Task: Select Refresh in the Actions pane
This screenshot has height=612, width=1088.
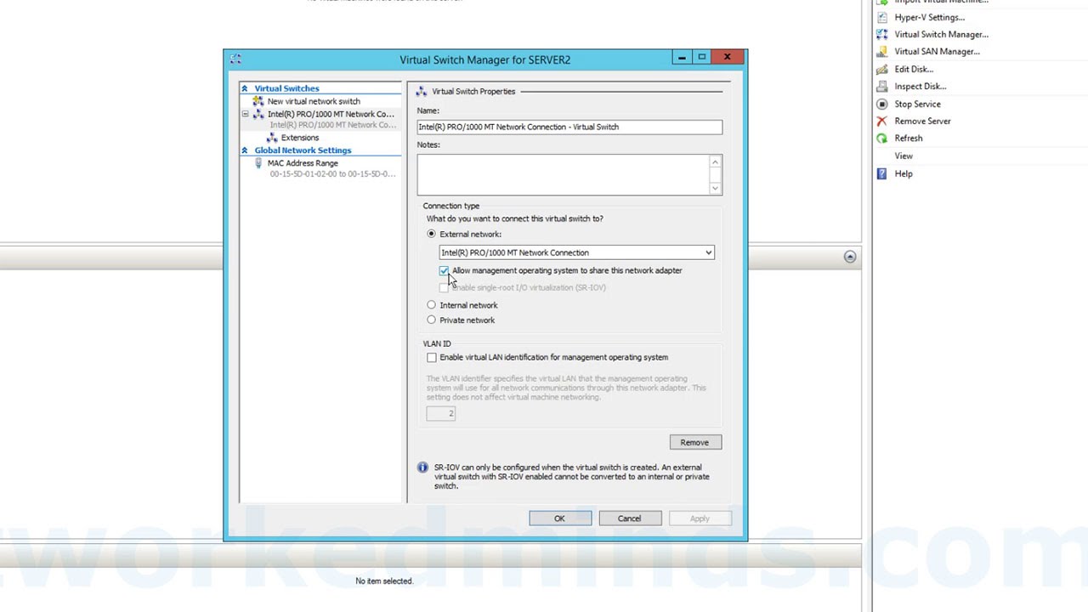Action: [x=908, y=138]
